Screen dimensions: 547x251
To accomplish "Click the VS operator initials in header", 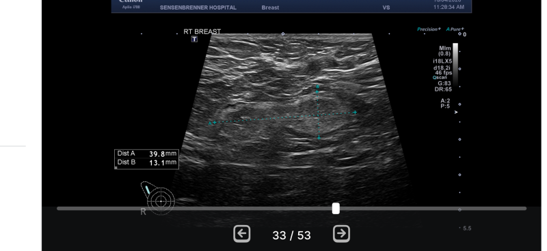I will [386, 8].
